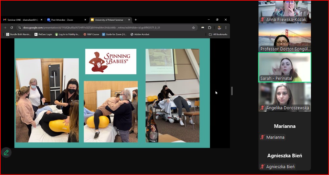Screen dimensions: 329x175
Task: Select the Sarah - Perinatal video tile
Action: 284,67
